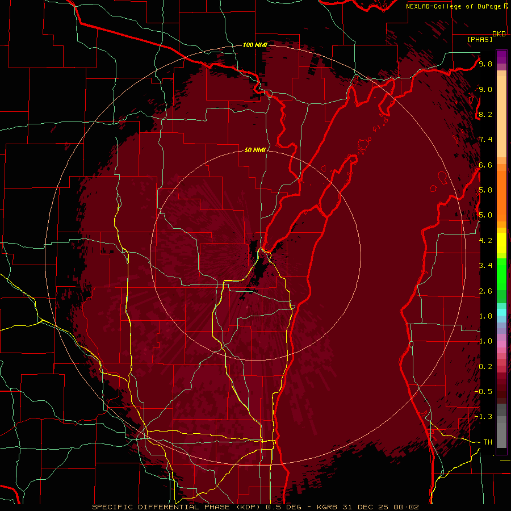Click the cyan color bar segment
This screenshot has height=511, width=511.
tap(501, 312)
